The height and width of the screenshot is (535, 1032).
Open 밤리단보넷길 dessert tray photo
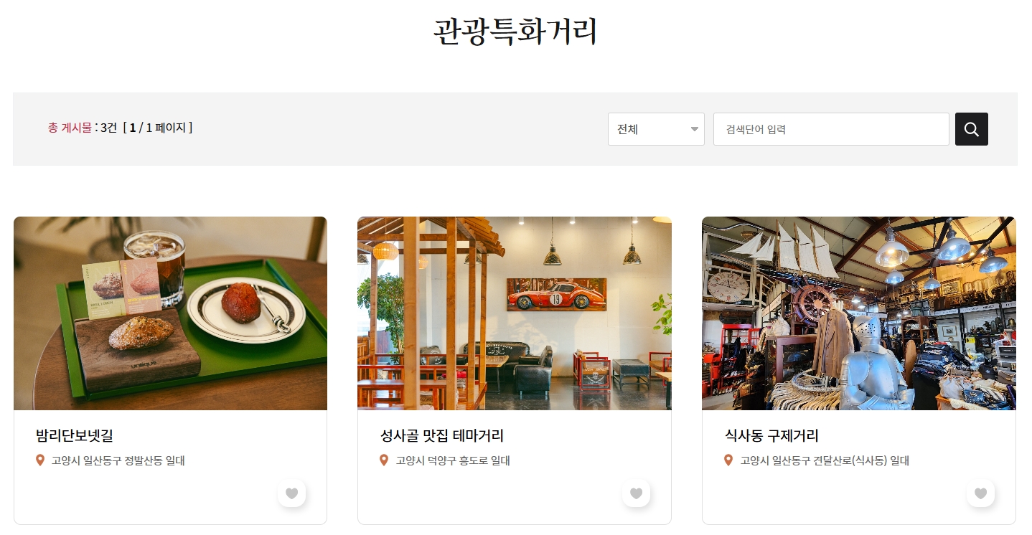tap(170, 313)
